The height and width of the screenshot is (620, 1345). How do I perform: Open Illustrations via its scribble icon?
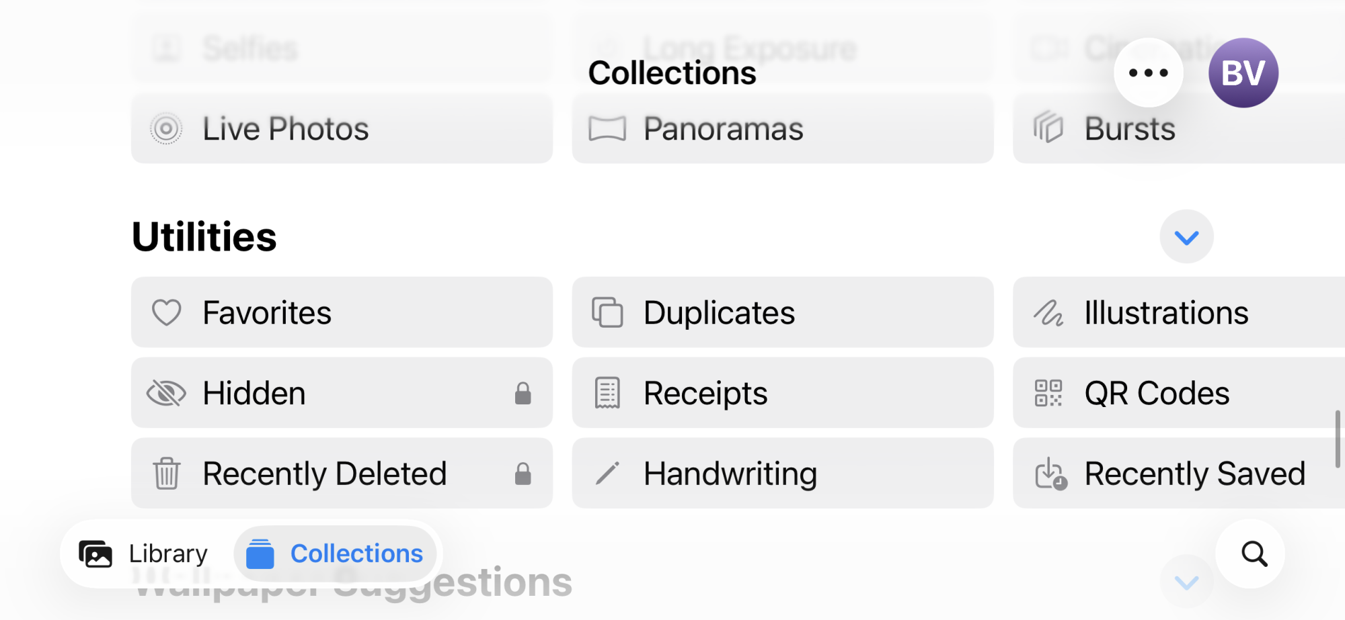coord(1048,312)
